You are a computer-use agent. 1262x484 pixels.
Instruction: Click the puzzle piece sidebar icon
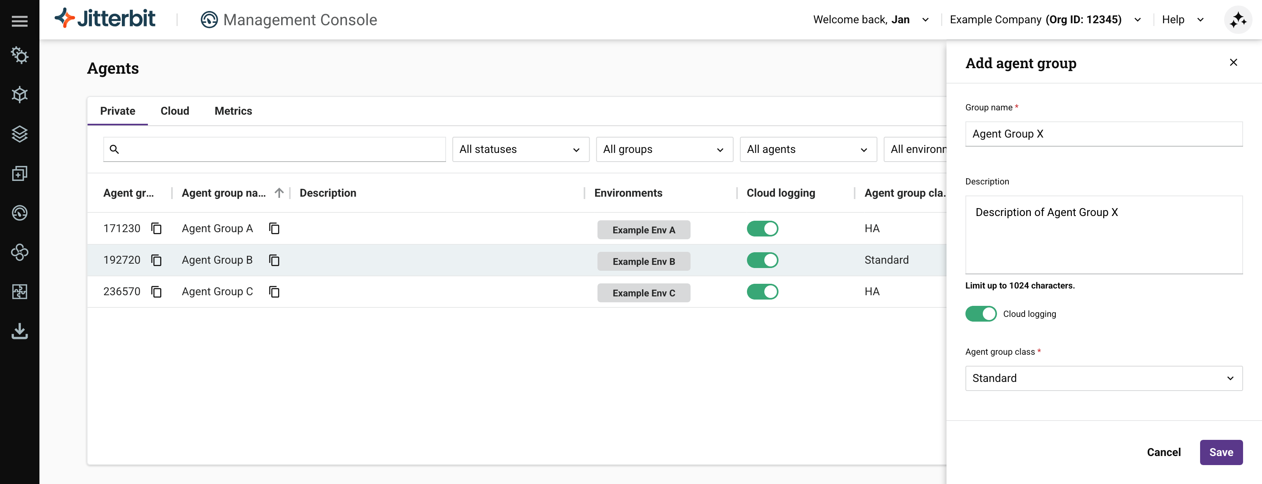pos(20,292)
